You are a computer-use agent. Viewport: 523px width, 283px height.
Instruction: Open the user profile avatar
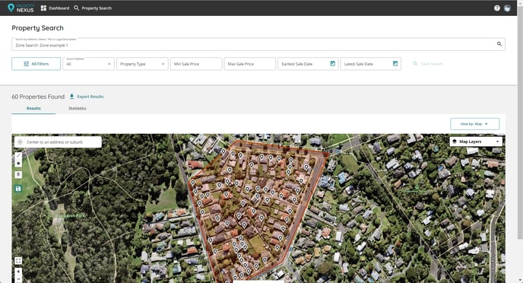[507, 8]
